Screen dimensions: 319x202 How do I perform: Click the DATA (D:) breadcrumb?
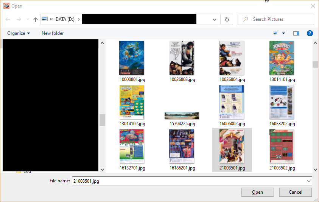click(65, 19)
